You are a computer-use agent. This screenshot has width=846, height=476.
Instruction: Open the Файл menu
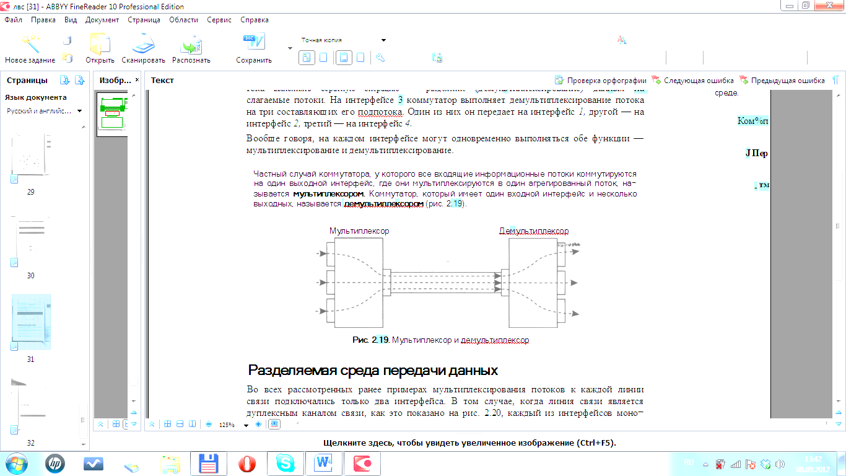click(14, 20)
